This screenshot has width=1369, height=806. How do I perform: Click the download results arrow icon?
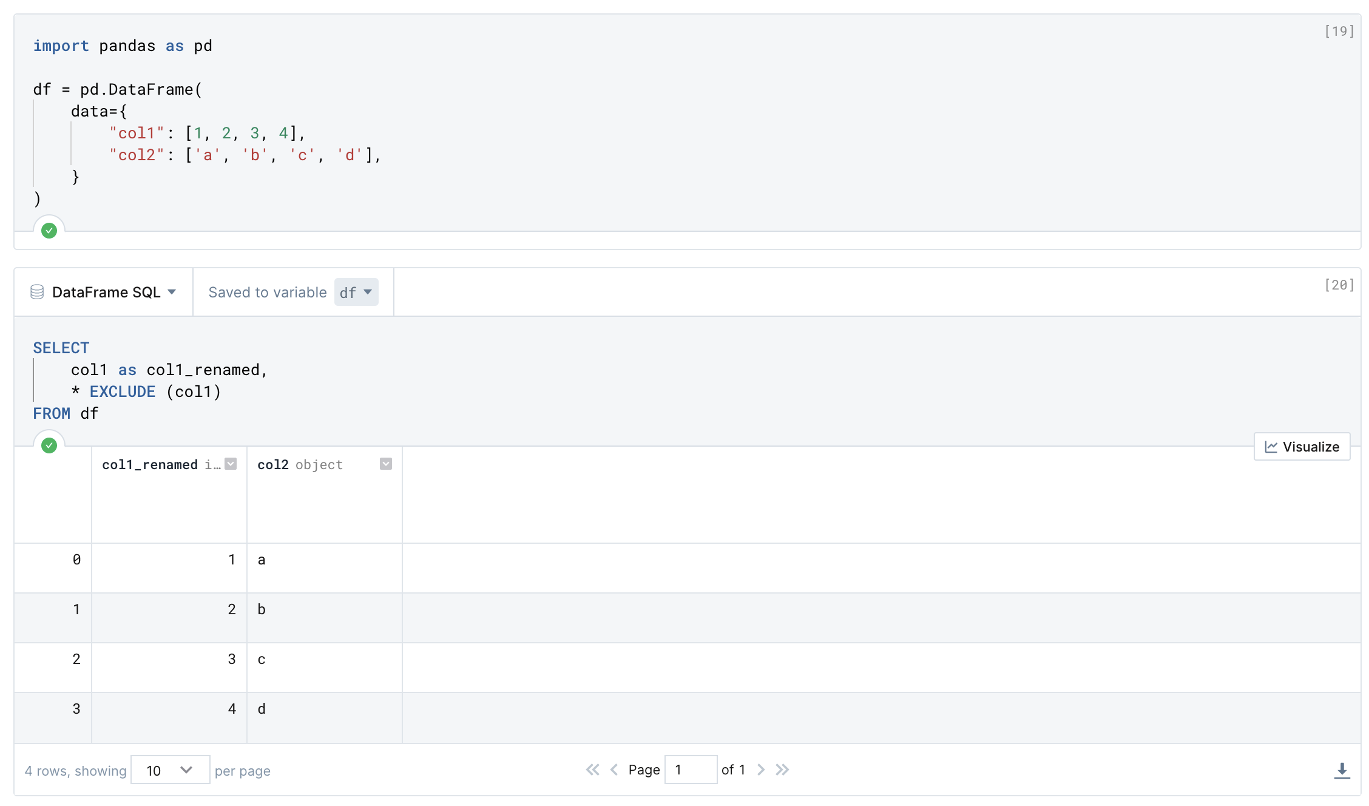coord(1342,770)
